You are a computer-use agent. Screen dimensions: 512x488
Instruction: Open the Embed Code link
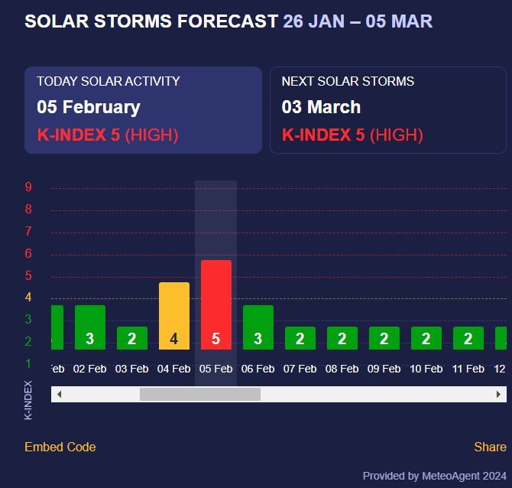pos(60,447)
